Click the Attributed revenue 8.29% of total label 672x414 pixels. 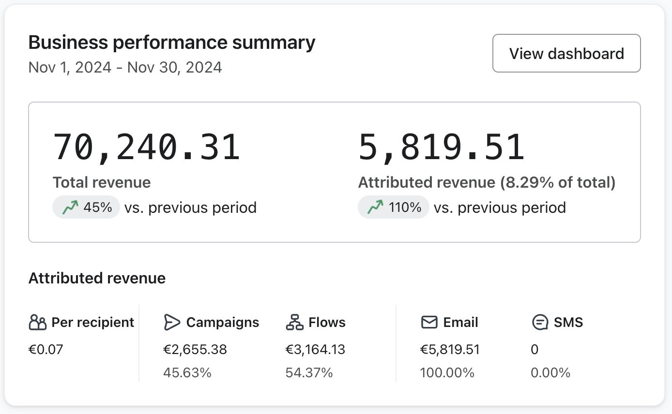pos(487,182)
